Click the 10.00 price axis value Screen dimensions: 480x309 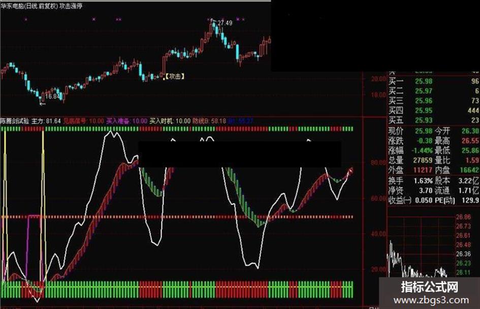(378, 95)
